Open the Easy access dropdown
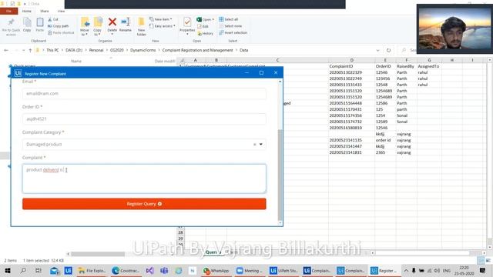 (163, 26)
